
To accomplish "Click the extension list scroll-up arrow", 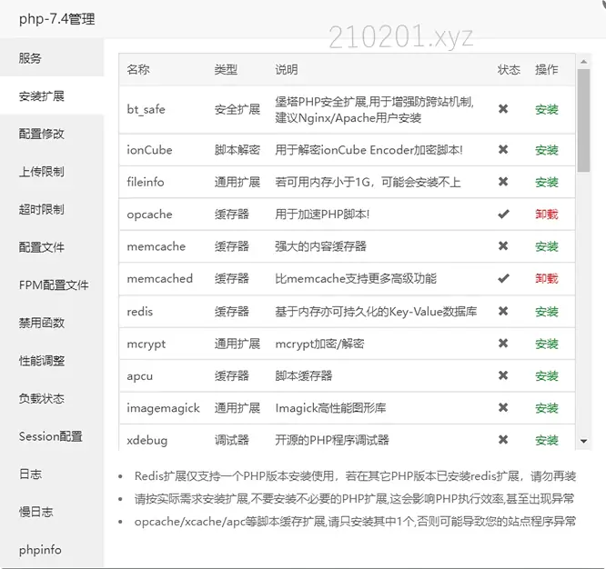I will click(584, 62).
